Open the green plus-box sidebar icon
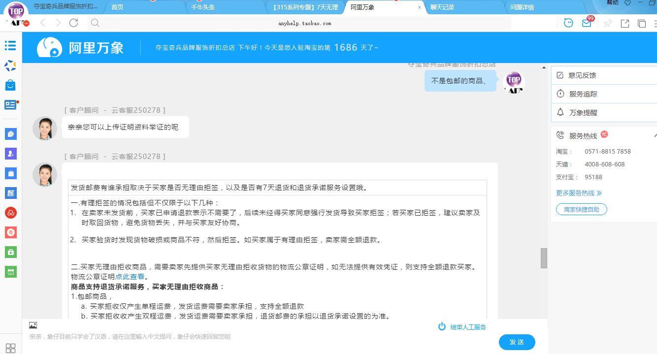The height and width of the screenshot is (354, 657). click(11, 252)
